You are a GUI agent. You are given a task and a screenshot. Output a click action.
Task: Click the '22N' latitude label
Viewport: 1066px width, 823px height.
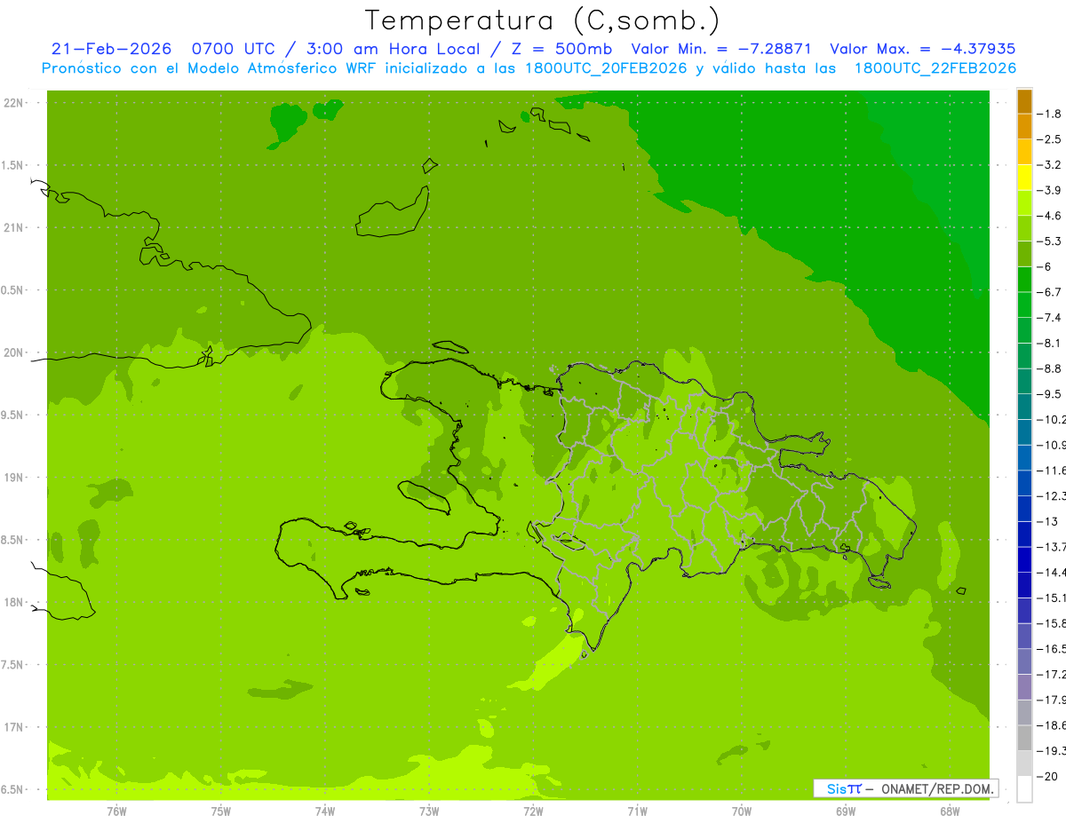(13, 103)
